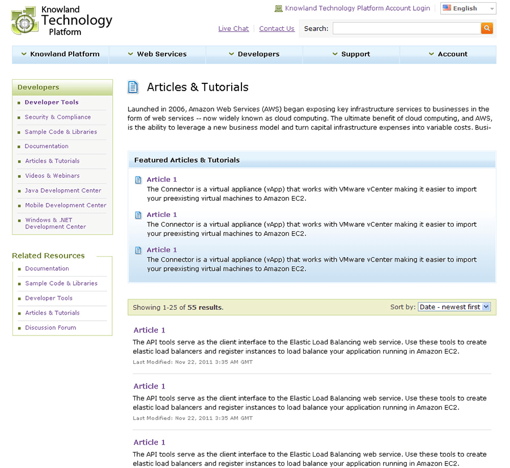Click the 'Related Resources' heading
The image size is (510, 468).
49,256
